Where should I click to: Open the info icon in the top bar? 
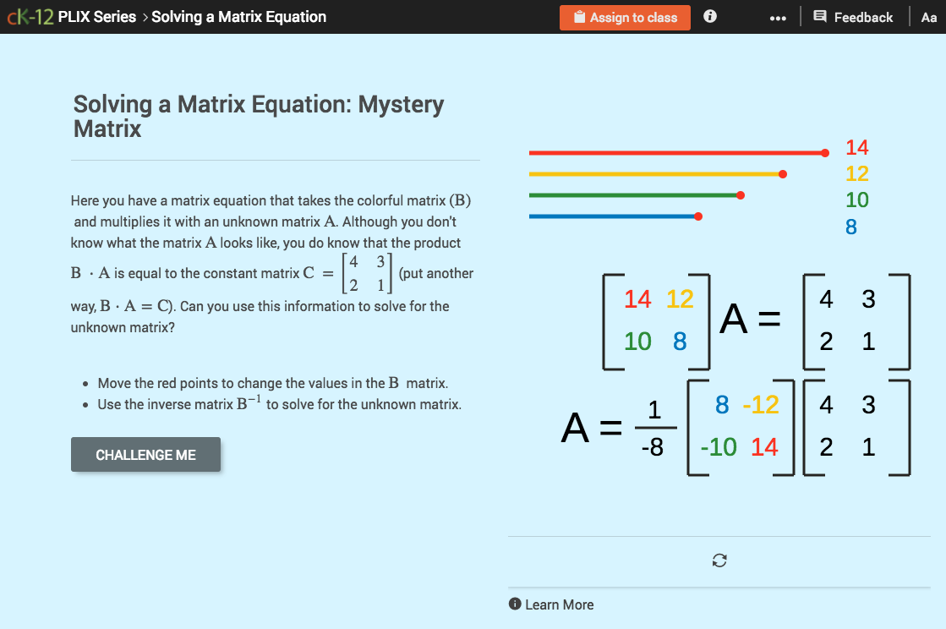coord(709,16)
